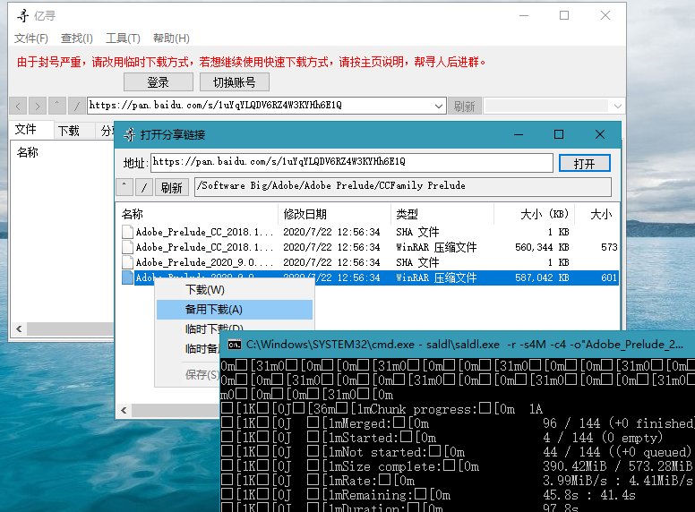Screen dimensions: 695x512
Task: Choose 备用下载(A) from context menu
Action: pyautogui.click(x=235, y=310)
